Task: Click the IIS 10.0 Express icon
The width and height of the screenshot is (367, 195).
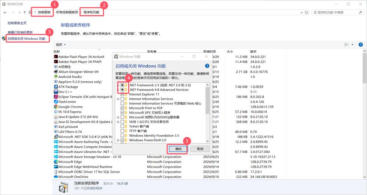Action: pyautogui.click(x=56, y=112)
